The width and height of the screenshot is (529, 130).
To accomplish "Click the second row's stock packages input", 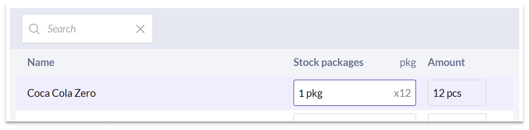I will coord(355,117).
